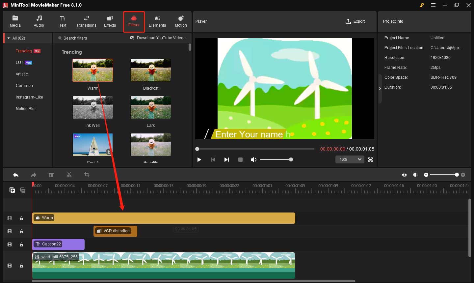Split clip with scissors tool
This screenshot has width=474, height=283.
pyautogui.click(x=69, y=175)
